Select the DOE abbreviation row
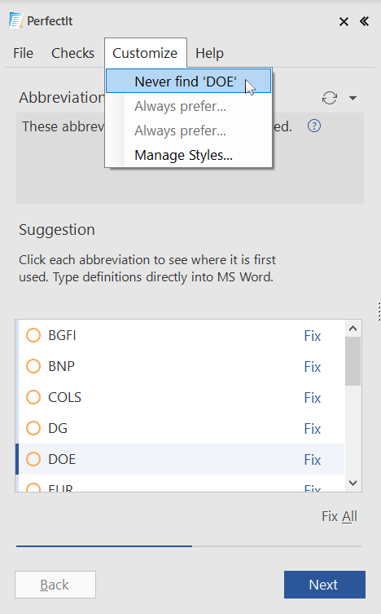Viewport: 381px width, 614px height. coord(180,459)
